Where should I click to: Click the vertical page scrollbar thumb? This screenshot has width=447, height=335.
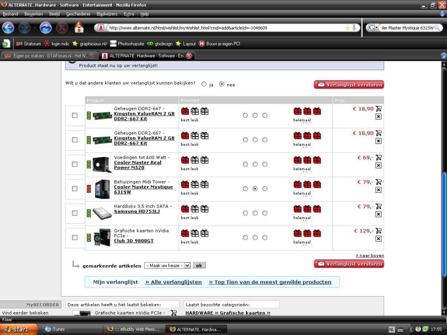coord(444,224)
